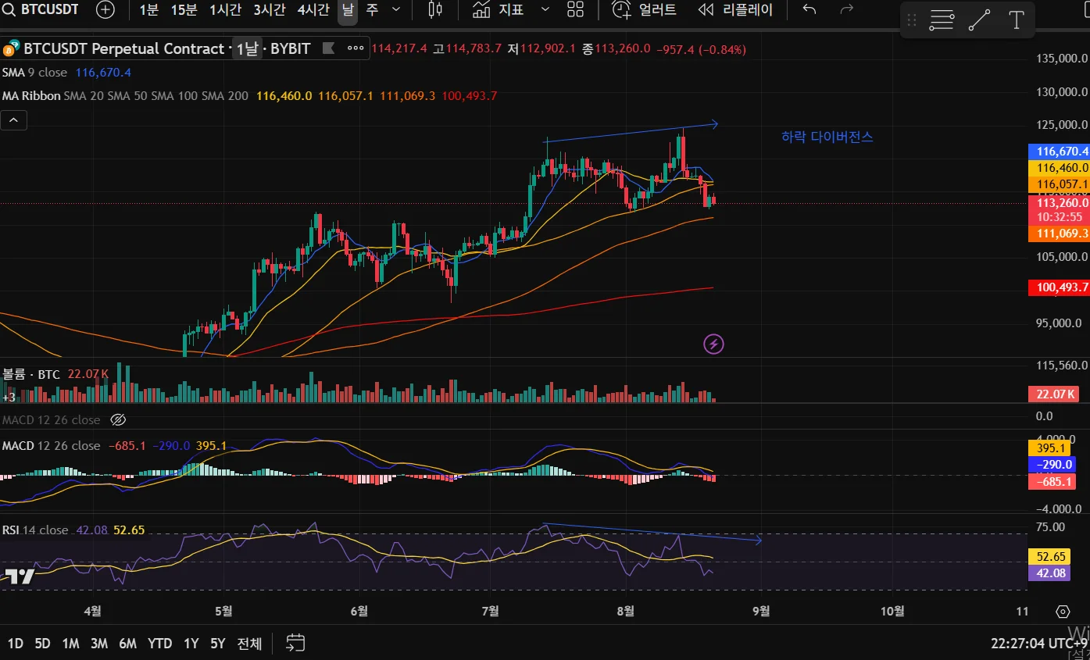Select the text T drawing tool

1017,20
